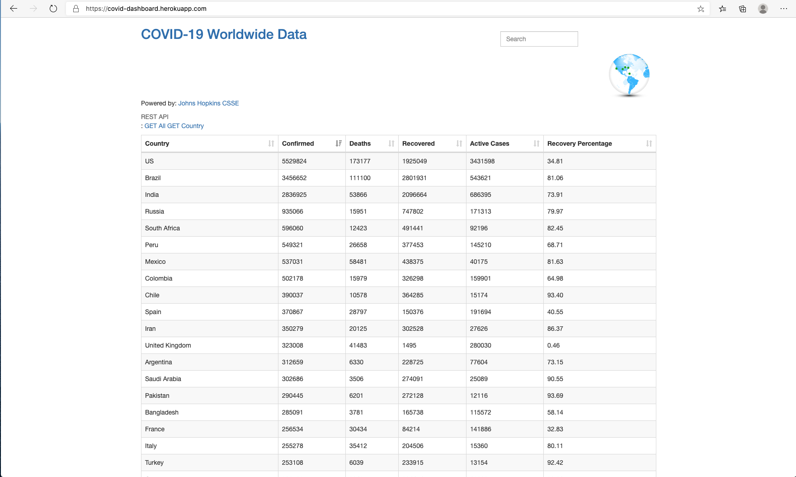The image size is (796, 477).
Task: Click US confirmed value 5529824
Action: coord(294,161)
